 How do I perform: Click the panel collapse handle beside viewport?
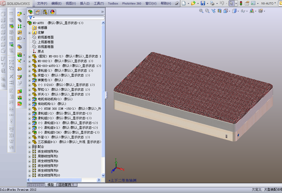coord(106,95)
